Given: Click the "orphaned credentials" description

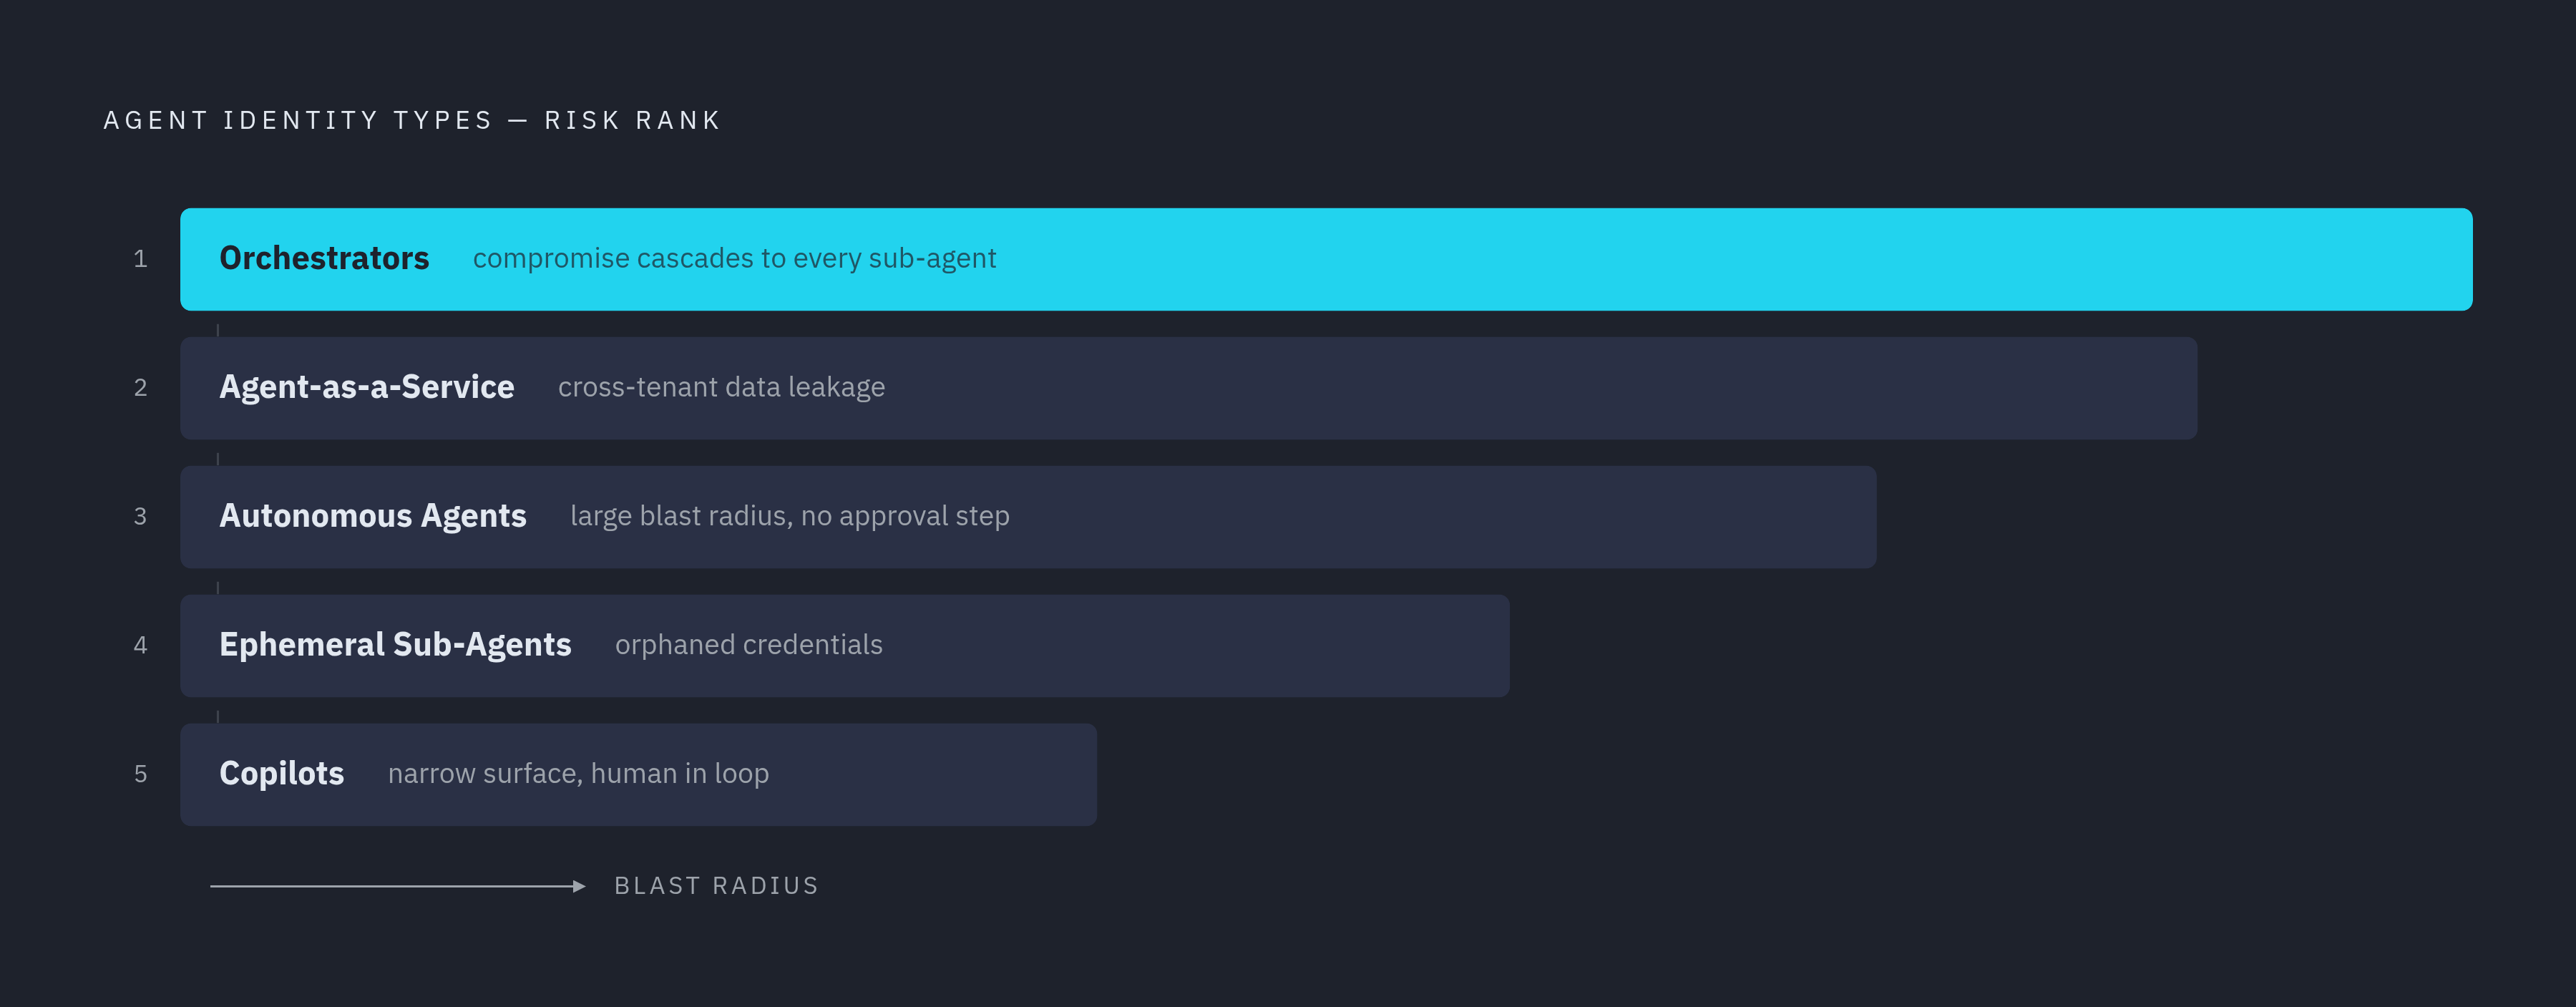Looking at the screenshot, I should (748, 646).
